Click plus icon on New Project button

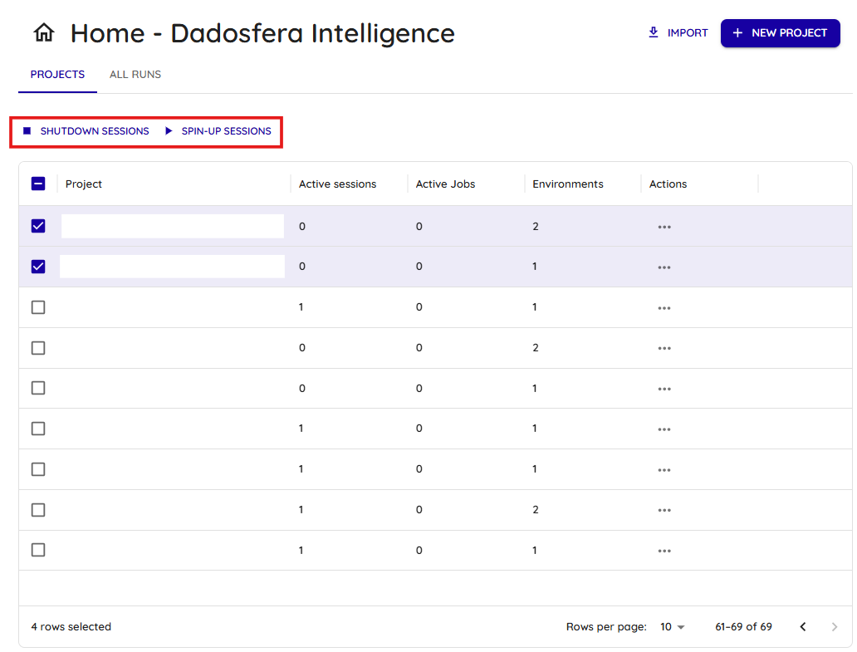coord(737,33)
